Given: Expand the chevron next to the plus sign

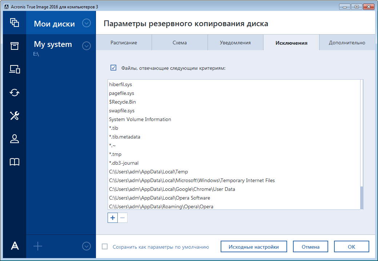Looking at the screenshot, I should [87, 246].
